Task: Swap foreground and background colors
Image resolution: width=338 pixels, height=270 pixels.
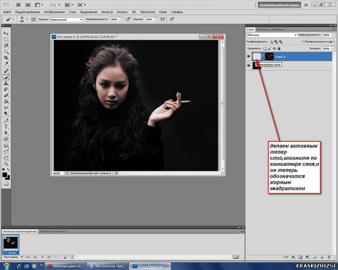Action: [8, 170]
